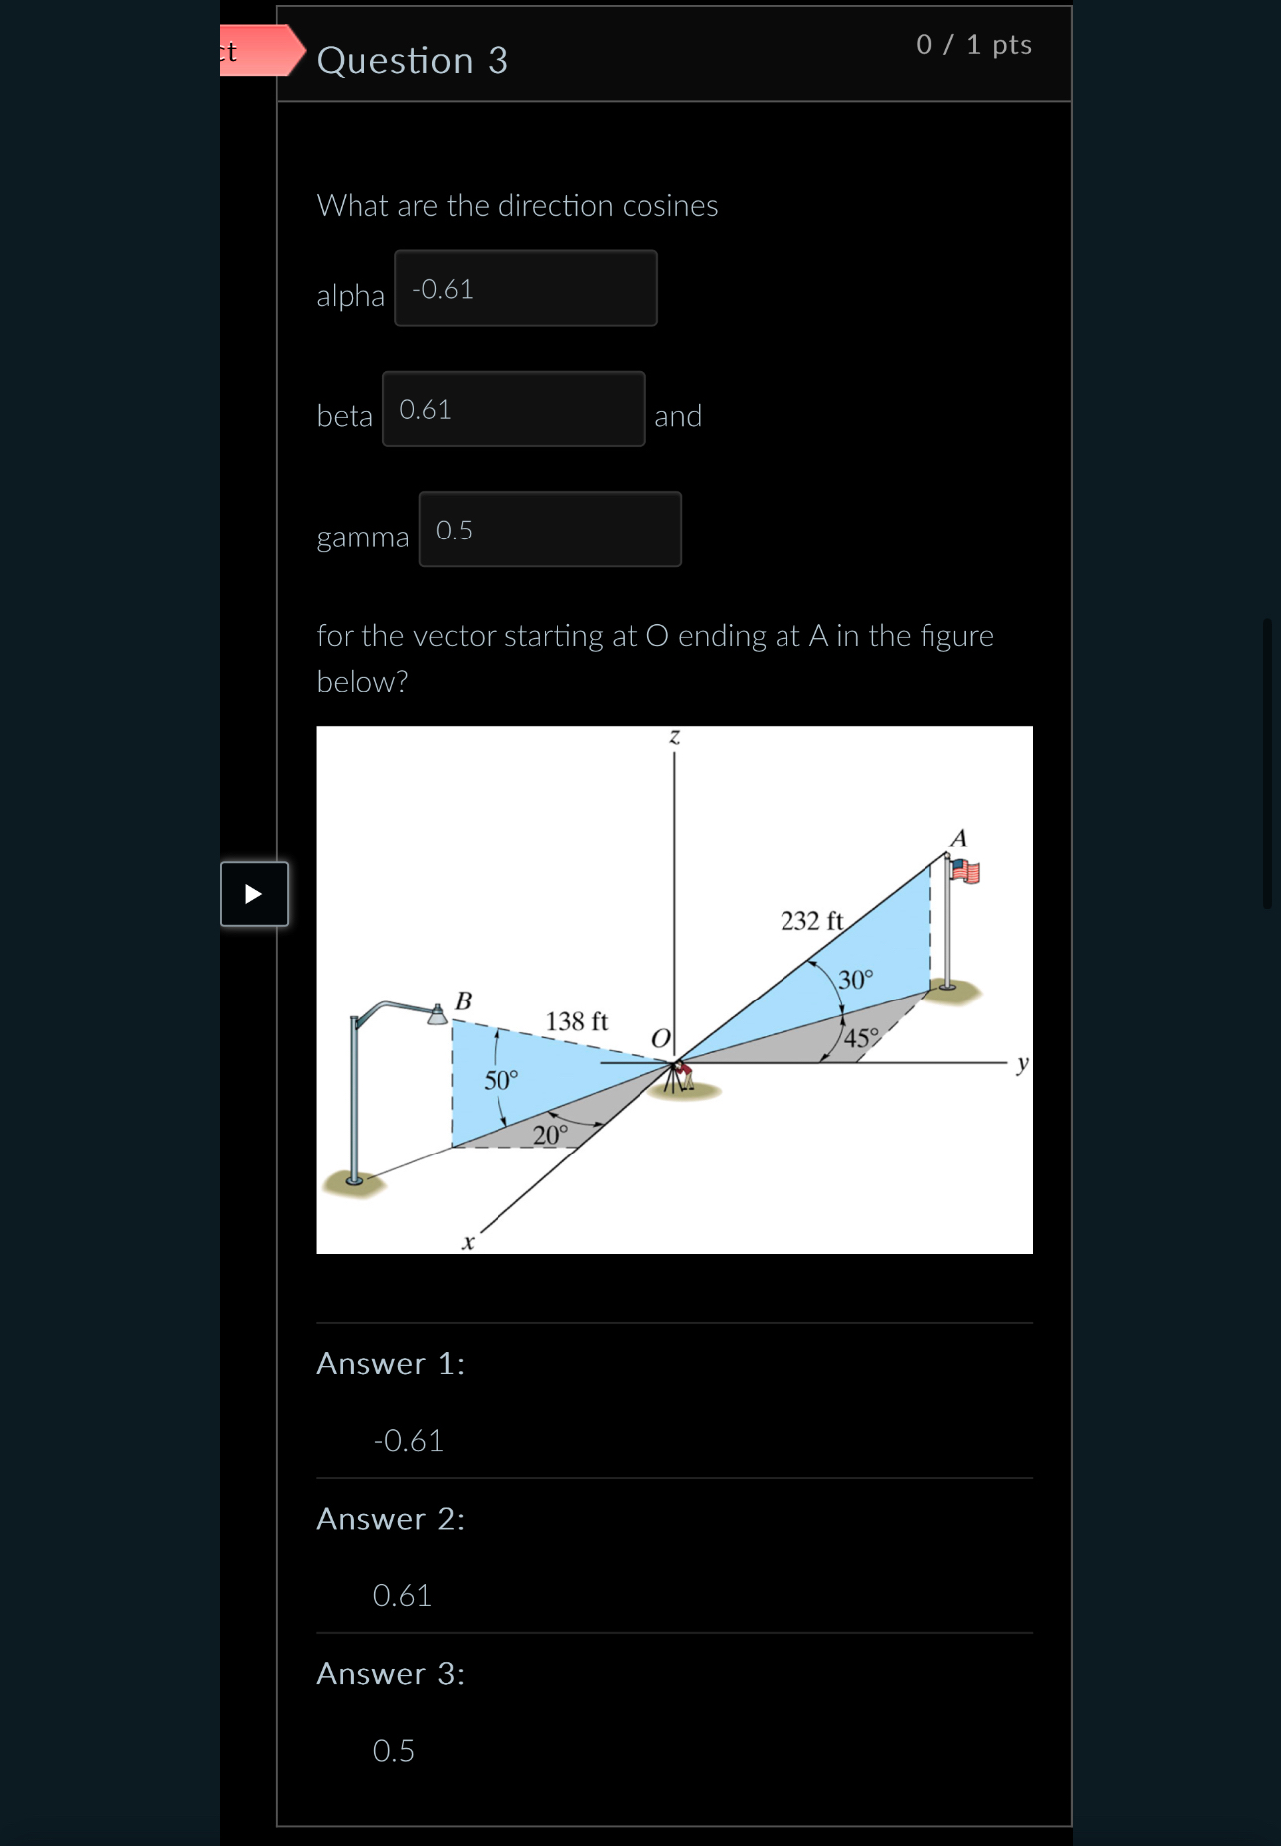Click the z-axis label in the figure
Image resolution: width=1281 pixels, height=1846 pixels.
(675, 737)
